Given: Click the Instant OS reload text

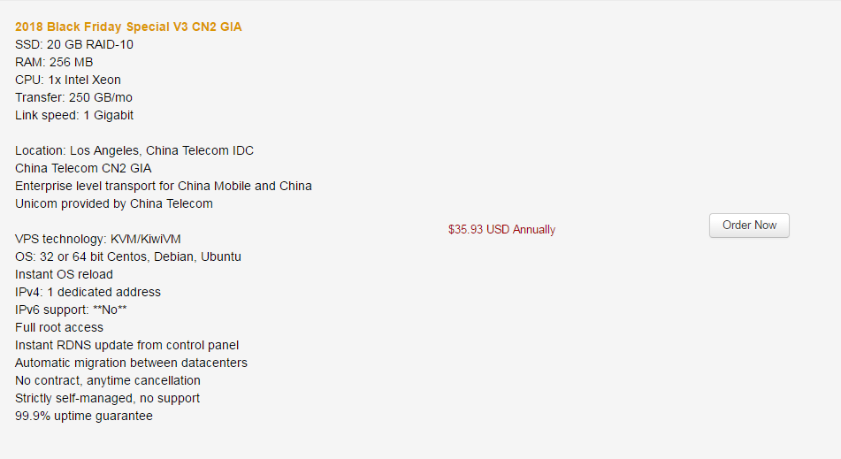Looking at the screenshot, I should tap(64, 274).
